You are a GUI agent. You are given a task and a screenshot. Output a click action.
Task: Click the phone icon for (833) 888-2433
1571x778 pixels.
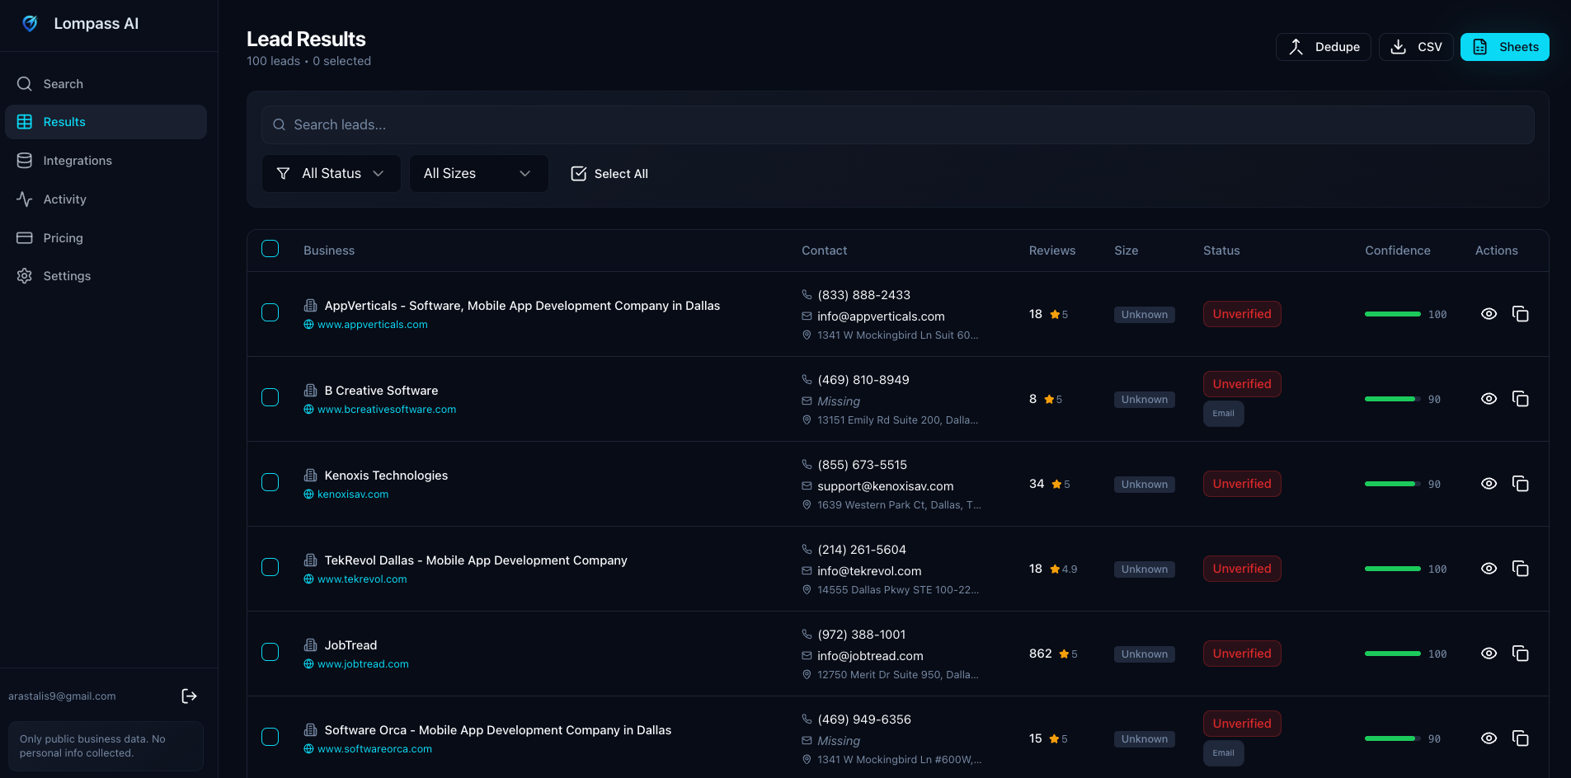pos(807,294)
